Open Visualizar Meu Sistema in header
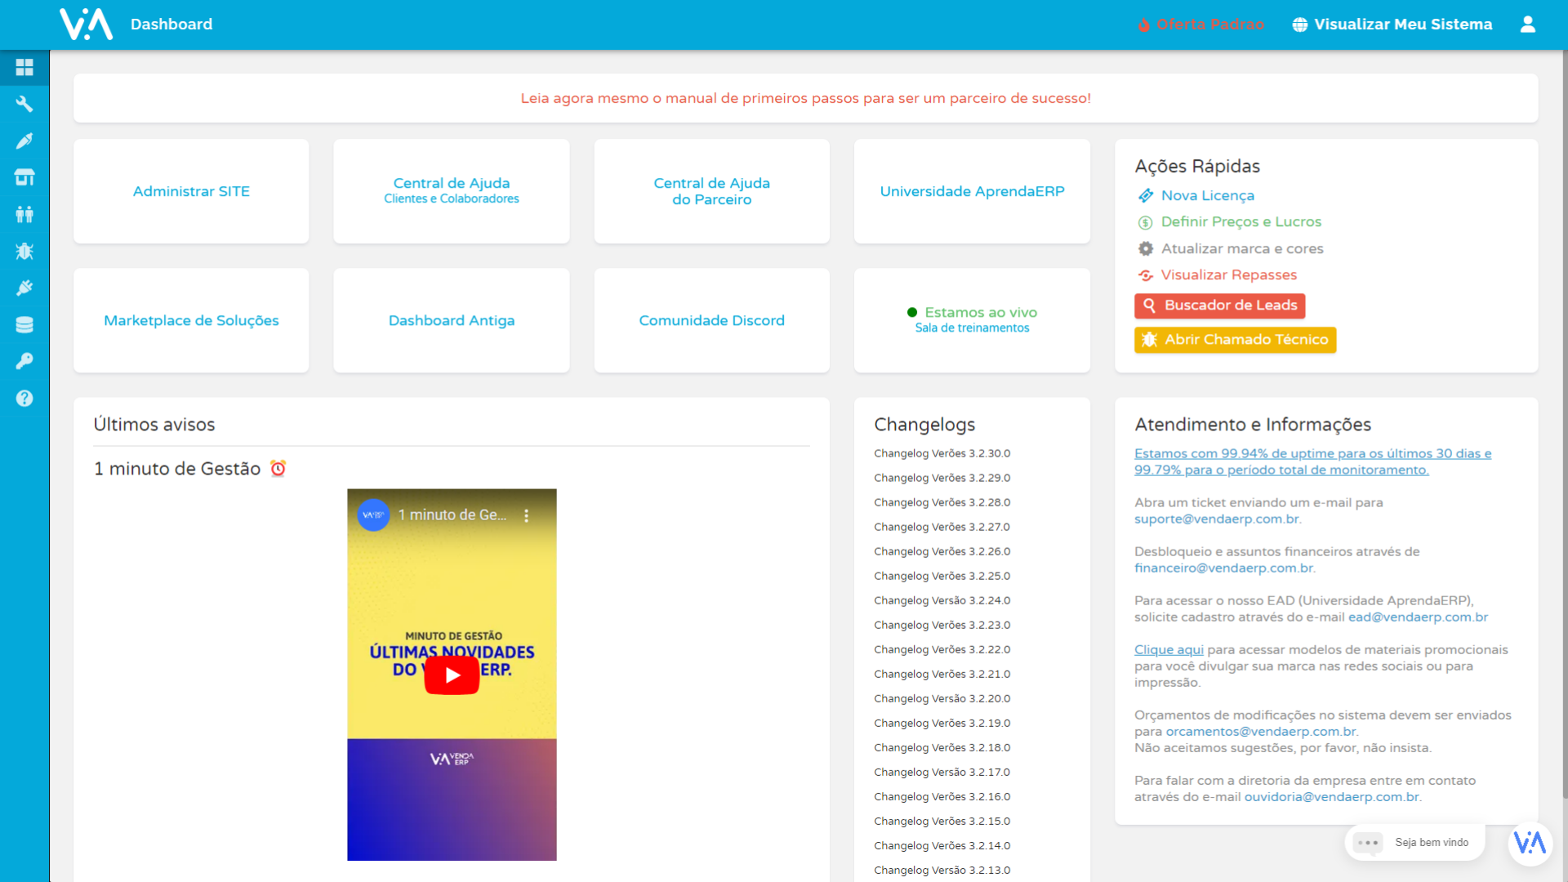 click(x=1392, y=24)
